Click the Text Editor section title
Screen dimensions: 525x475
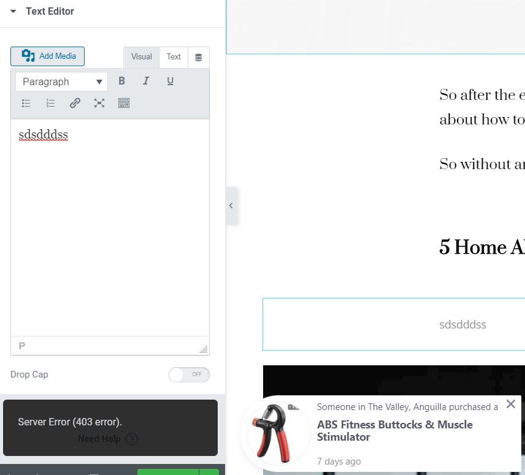[x=50, y=12]
